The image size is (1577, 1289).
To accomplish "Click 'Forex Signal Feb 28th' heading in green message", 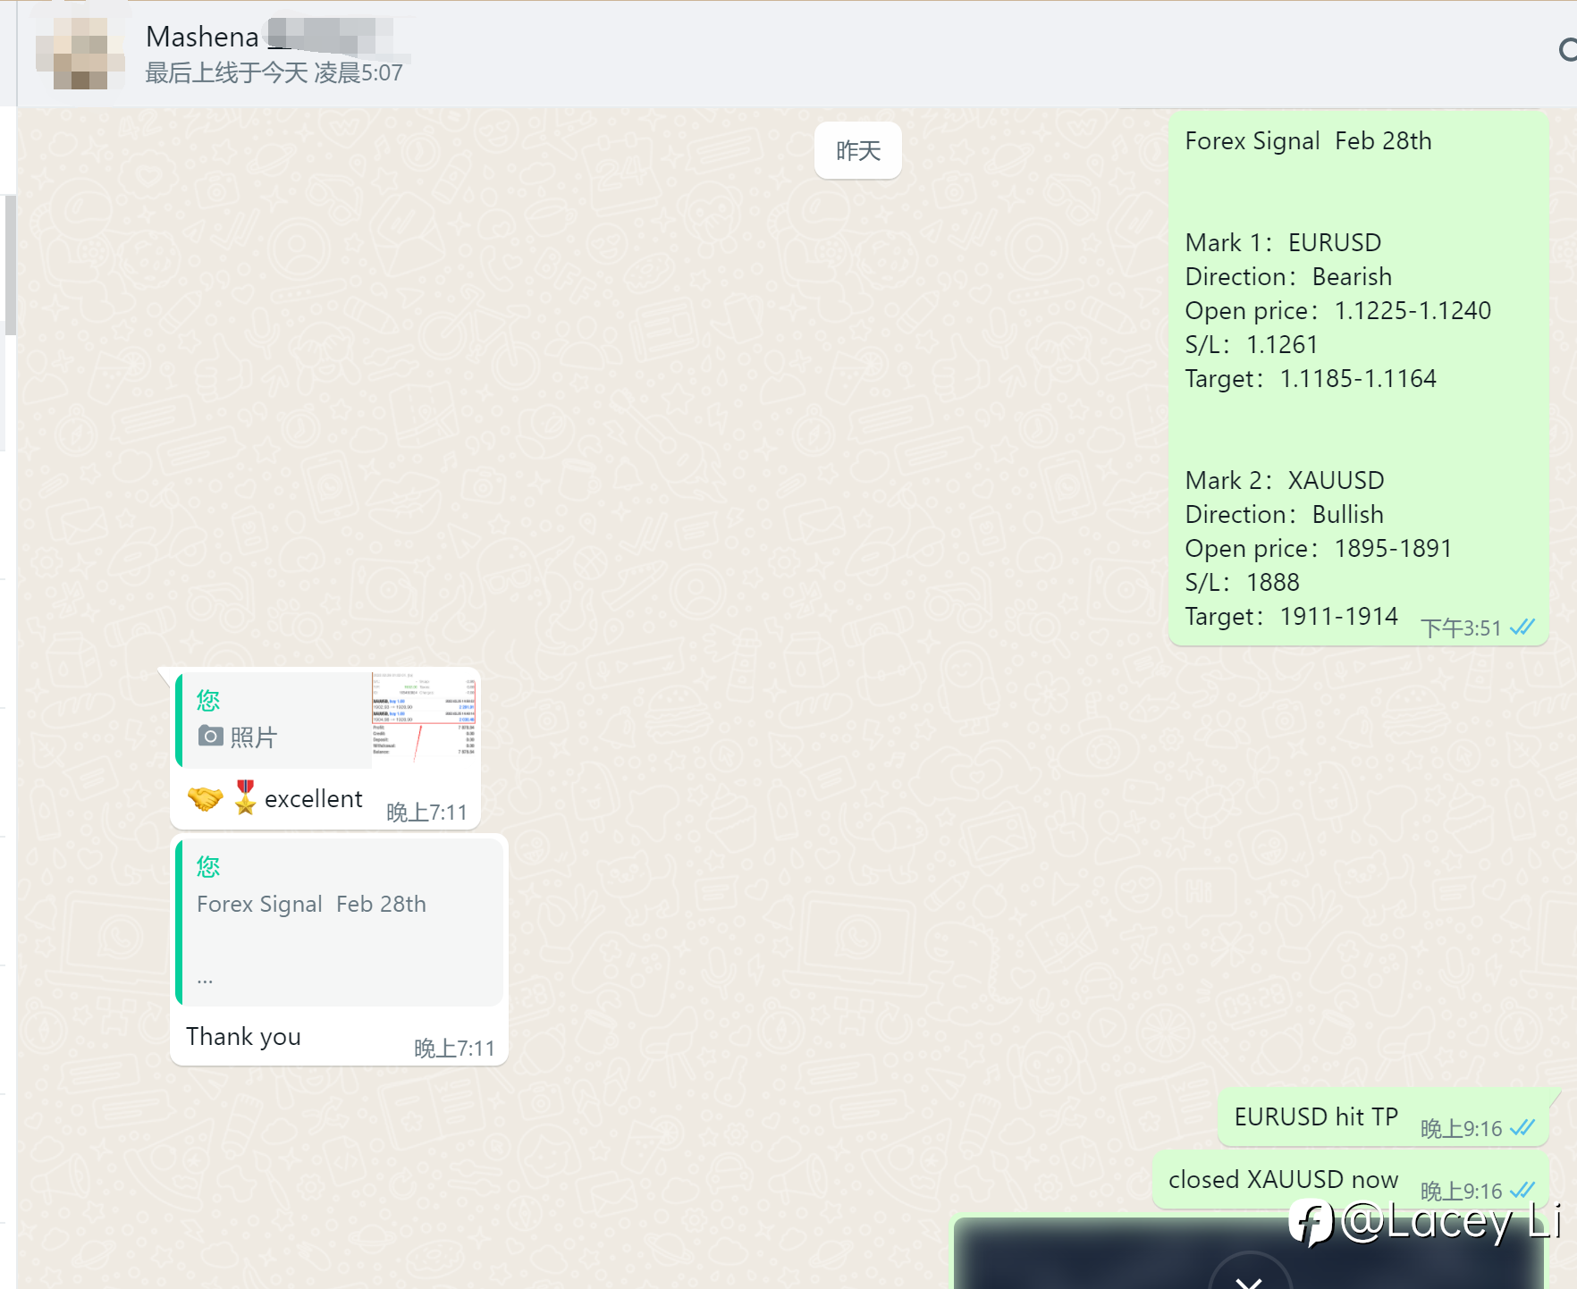I will (1308, 140).
